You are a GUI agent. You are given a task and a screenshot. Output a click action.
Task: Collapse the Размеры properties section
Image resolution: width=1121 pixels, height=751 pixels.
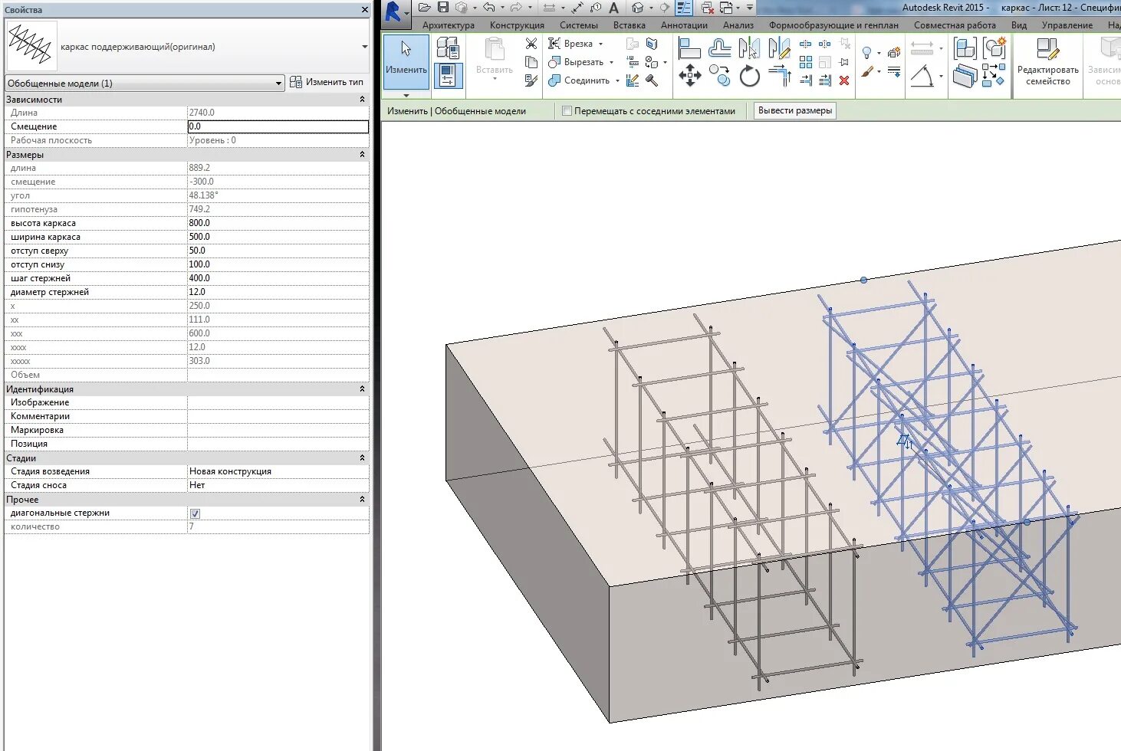coord(361,153)
